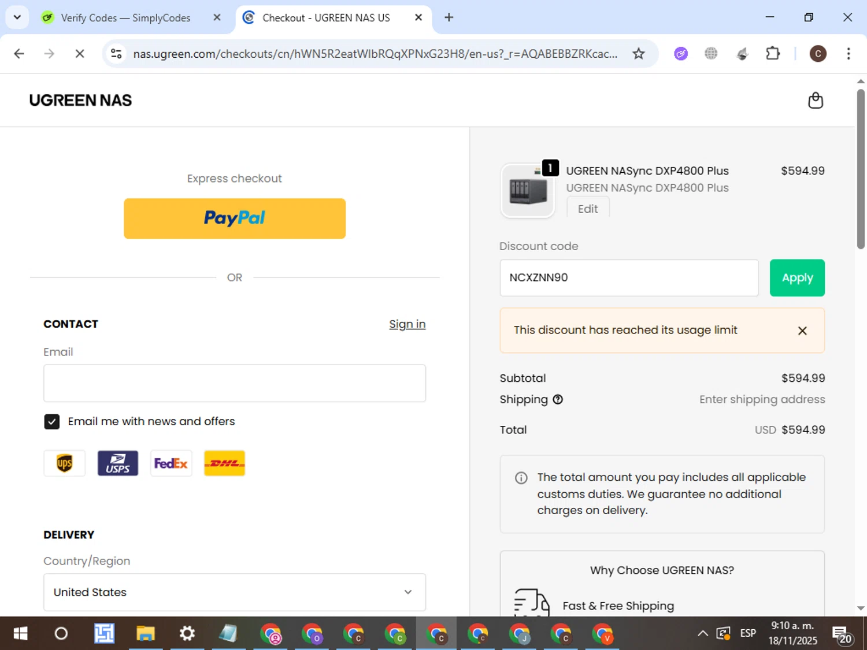Uncheck Email me with news and offers
The width and height of the screenshot is (867, 650).
tap(51, 422)
